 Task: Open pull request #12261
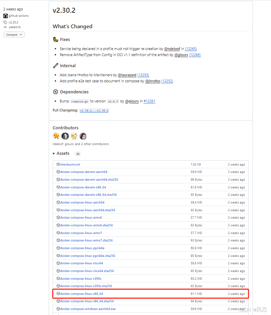[x=149, y=101]
